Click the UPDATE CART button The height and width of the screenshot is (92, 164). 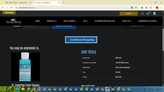[x=137, y=27]
